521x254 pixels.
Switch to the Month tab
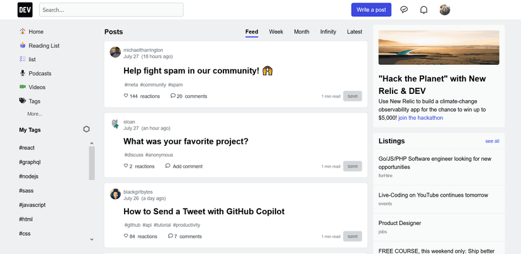click(301, 32)
